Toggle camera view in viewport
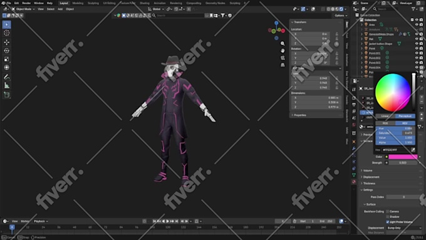Image resolution: width=426 pixels, height=240 pixels. 283,58
